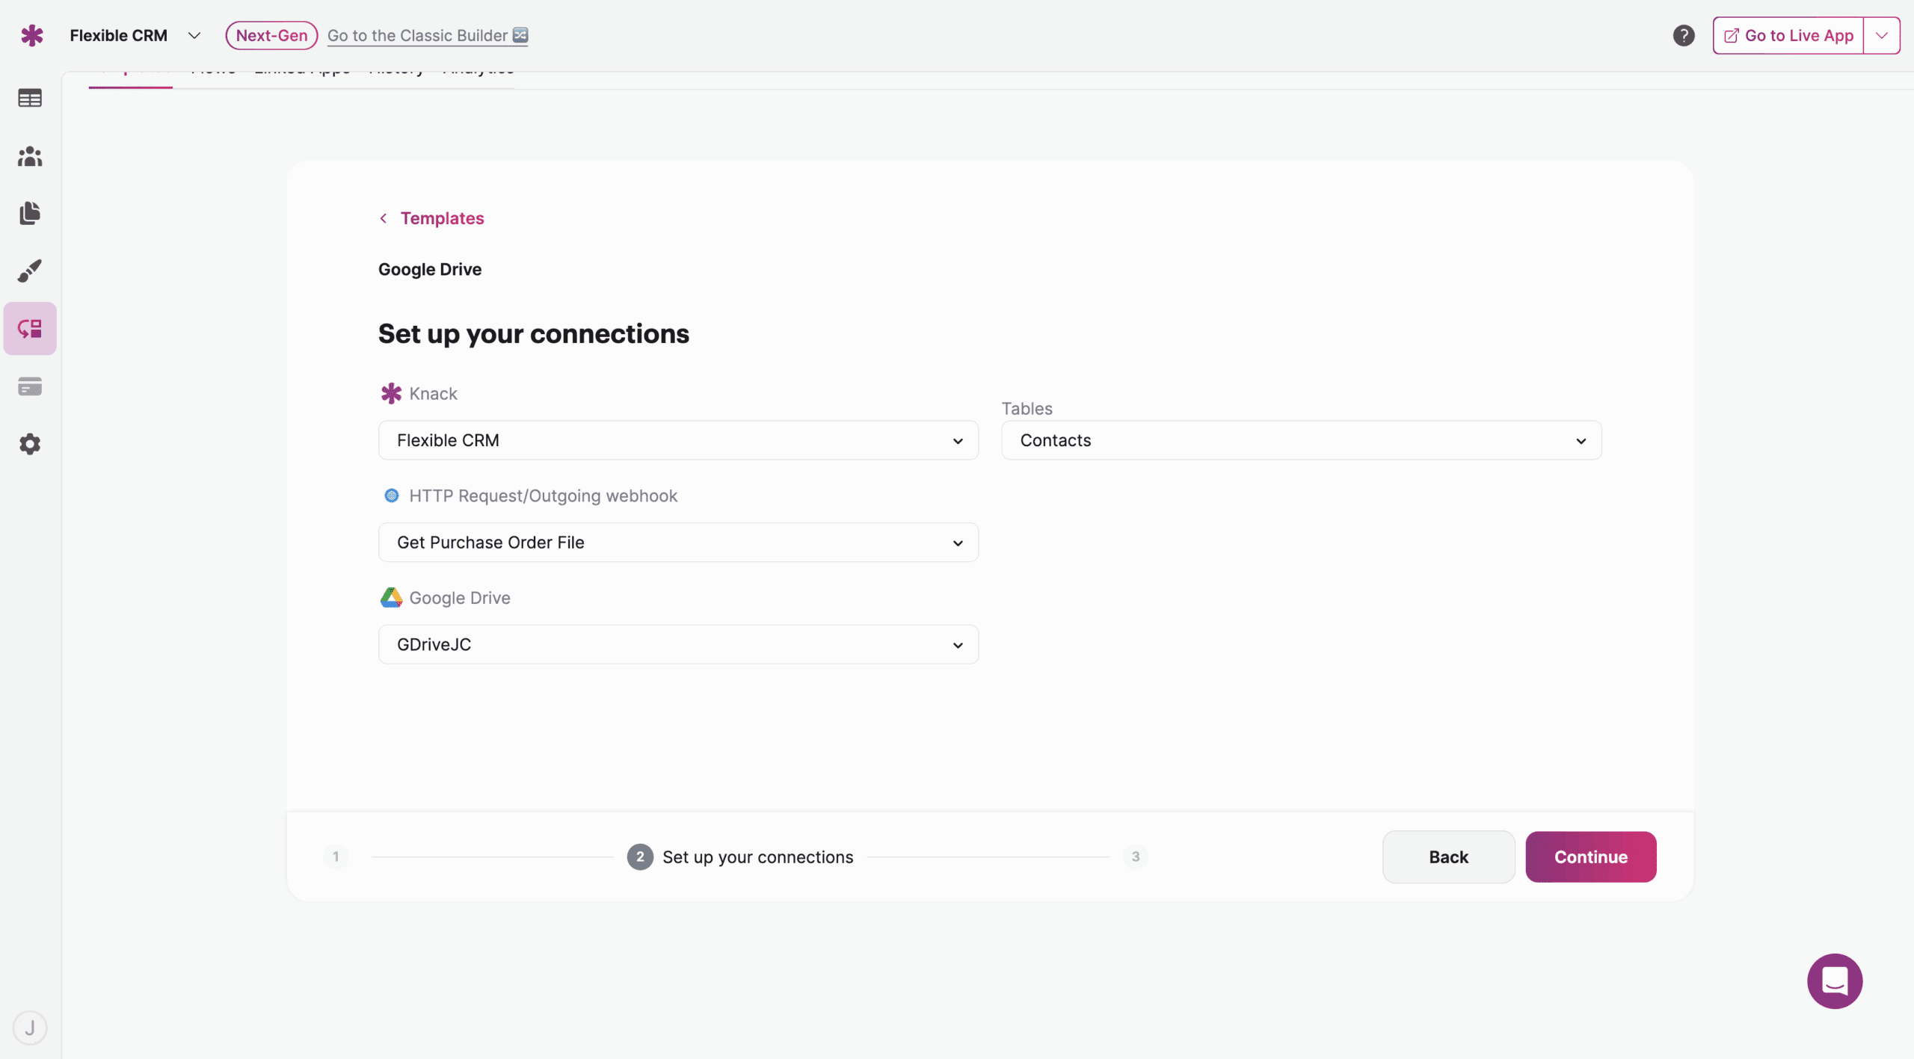Go back to Templates link

pos(441,218)
